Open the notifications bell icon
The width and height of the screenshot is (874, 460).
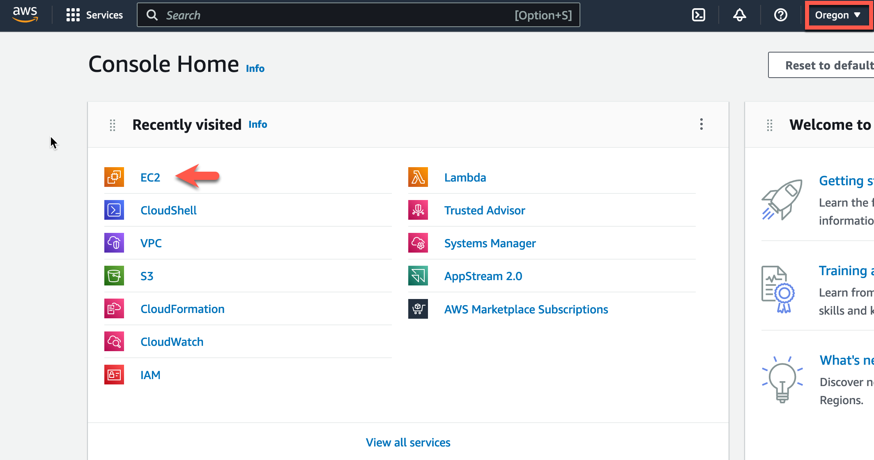tap(739, 15)
